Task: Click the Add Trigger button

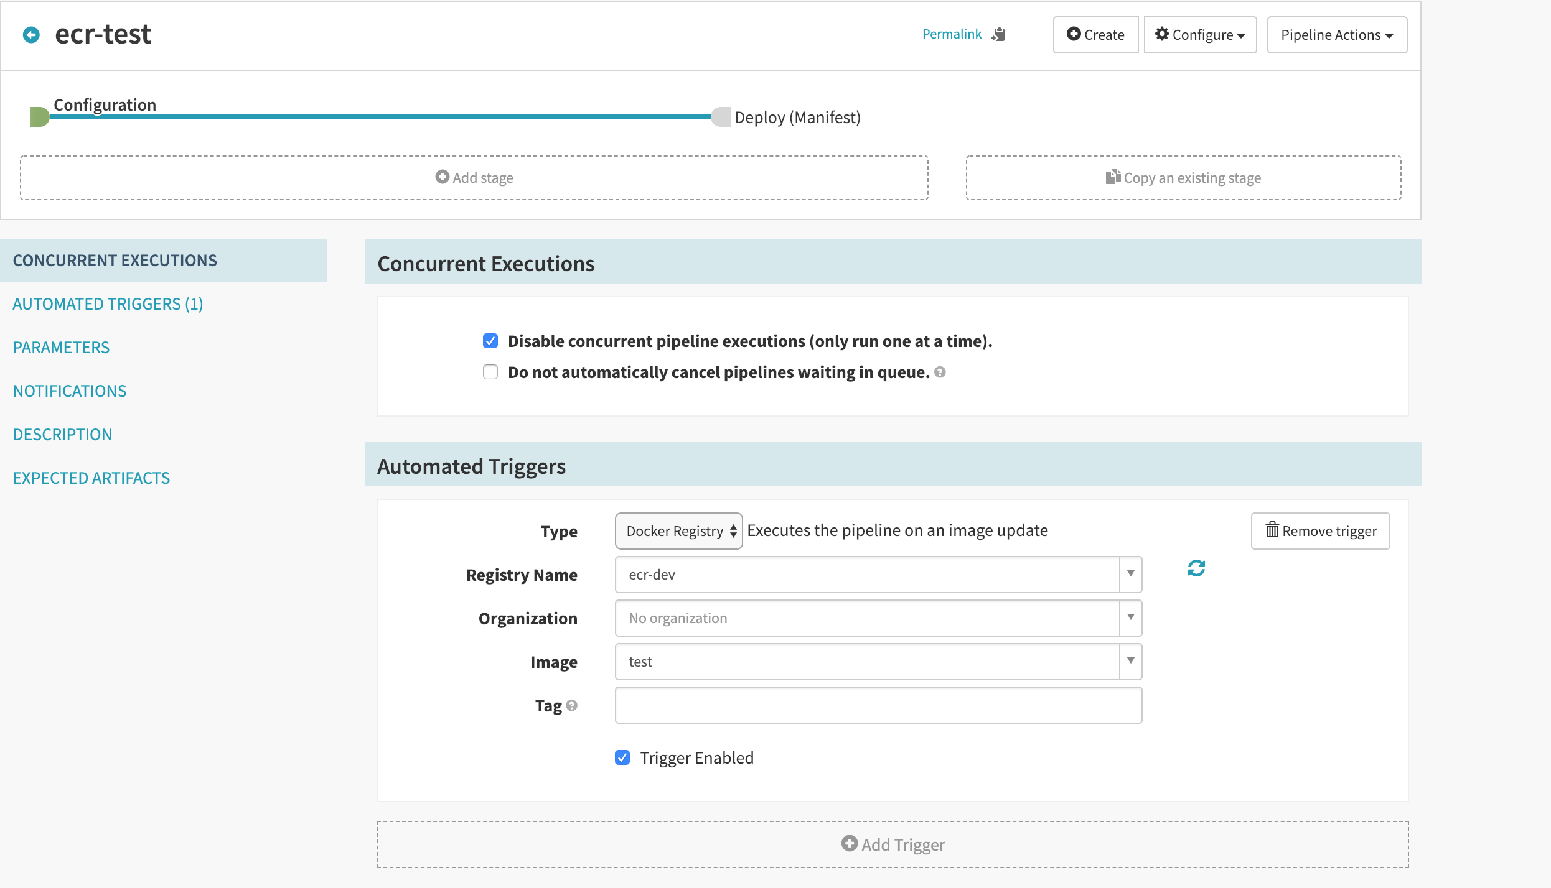Action: click(893, 844)
